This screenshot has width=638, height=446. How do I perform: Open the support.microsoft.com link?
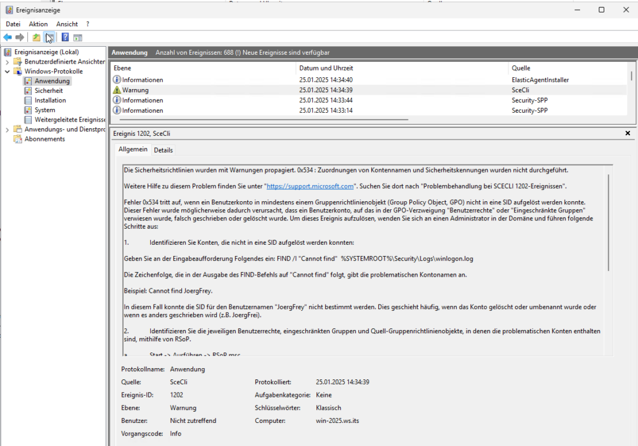click(310, 186)
